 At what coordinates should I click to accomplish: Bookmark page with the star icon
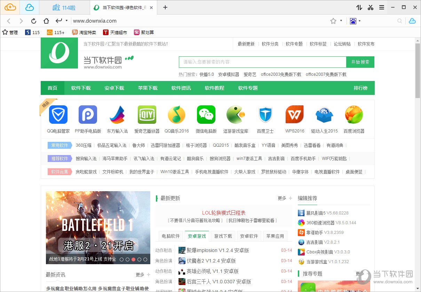333,21
